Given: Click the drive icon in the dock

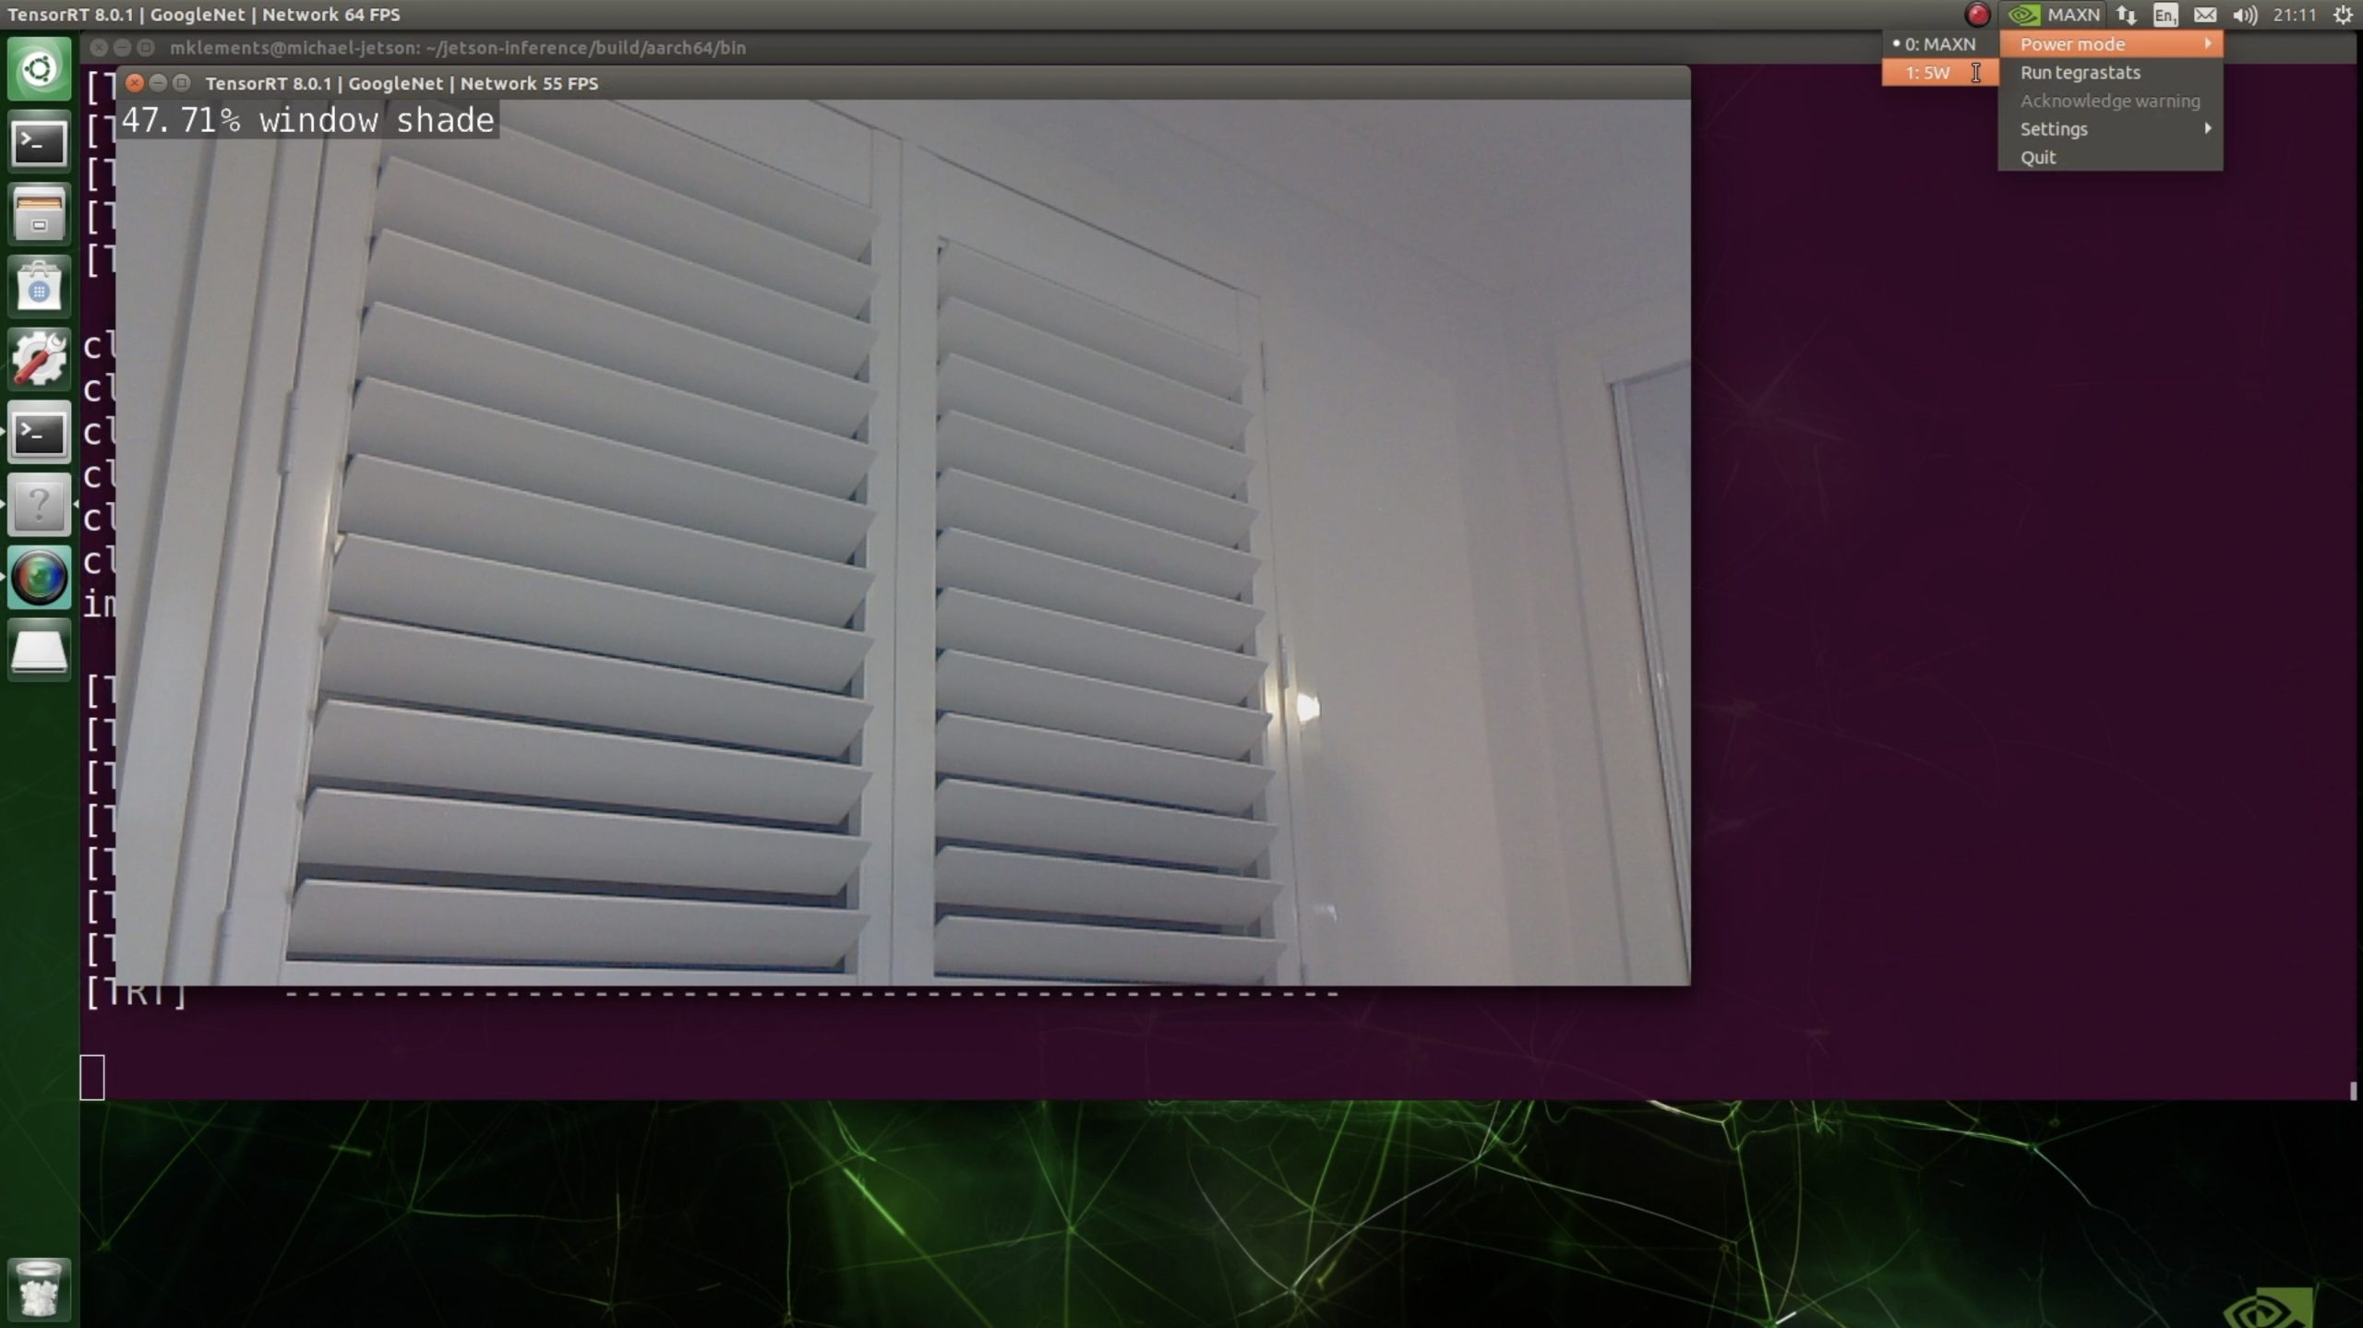Looking at the screenshot, I should [39, 651].
